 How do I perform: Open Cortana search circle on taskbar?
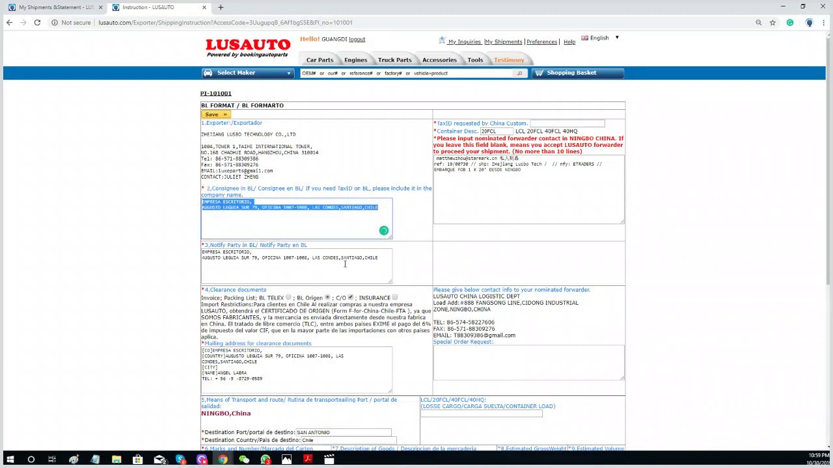[31, 460]
